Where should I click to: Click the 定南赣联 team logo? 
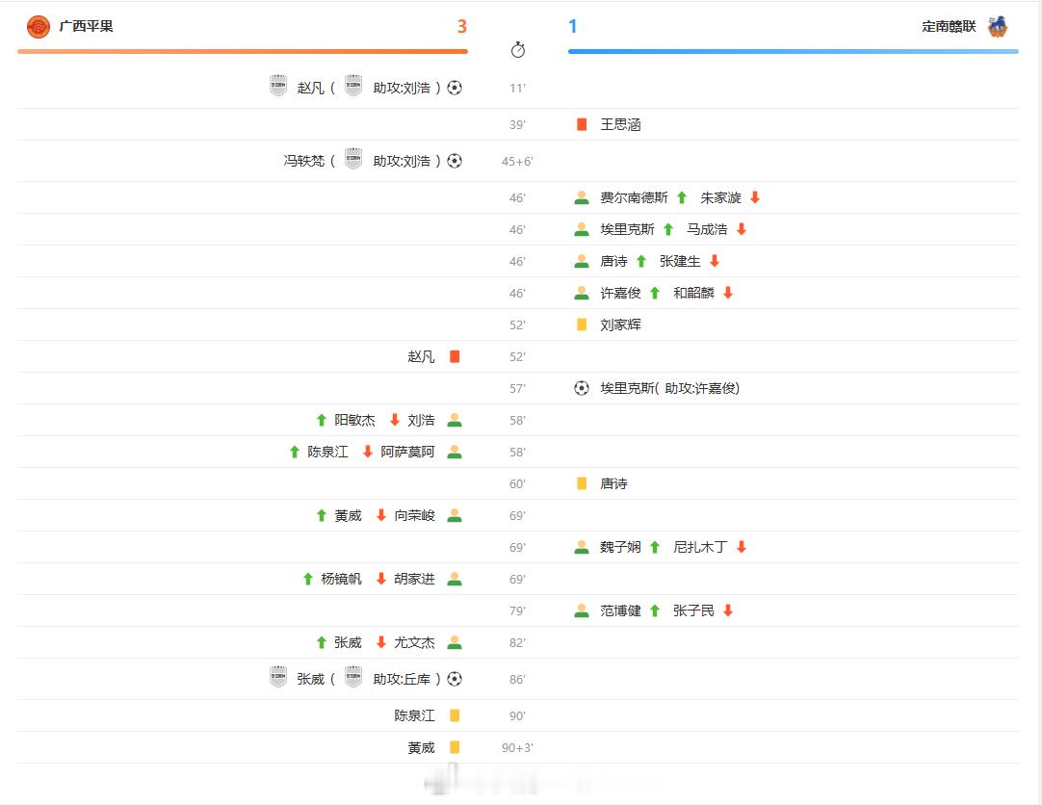point(999,26)
